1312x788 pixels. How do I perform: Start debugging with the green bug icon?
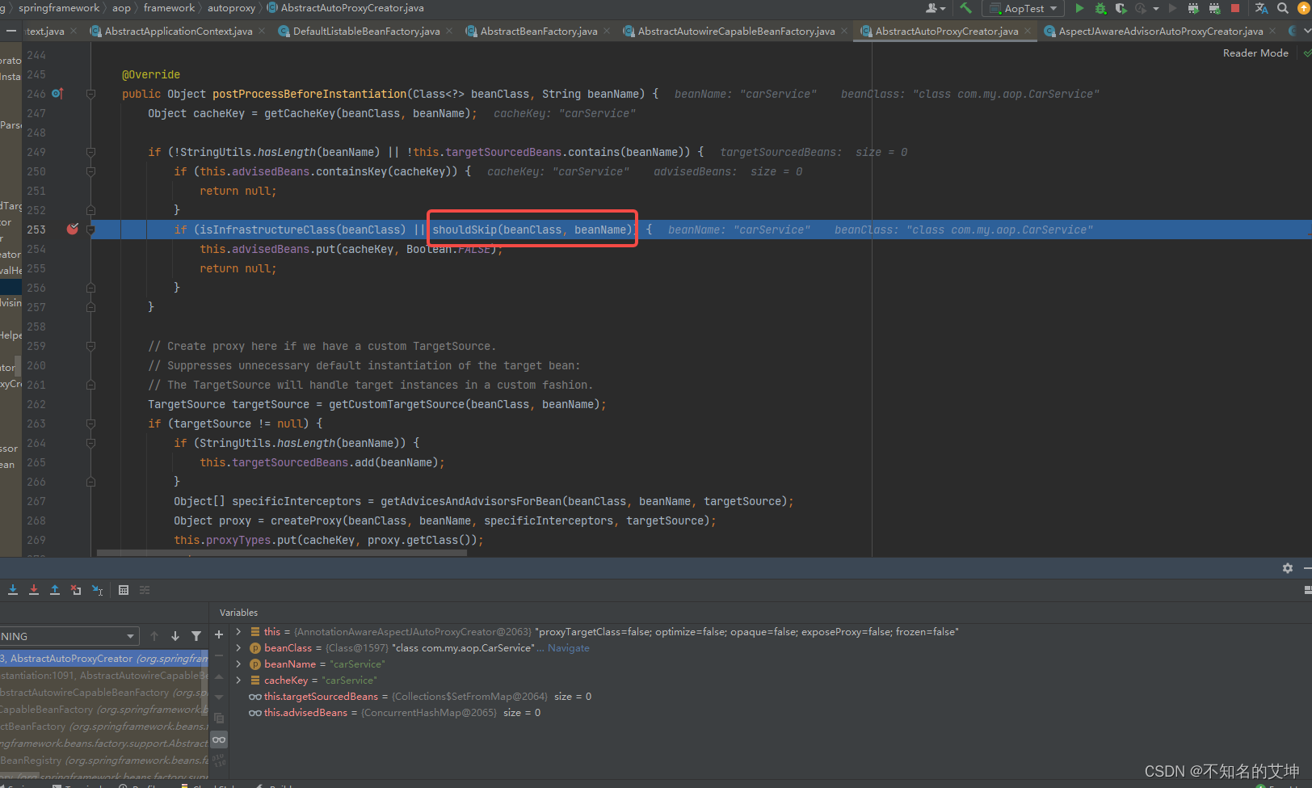1100,8
